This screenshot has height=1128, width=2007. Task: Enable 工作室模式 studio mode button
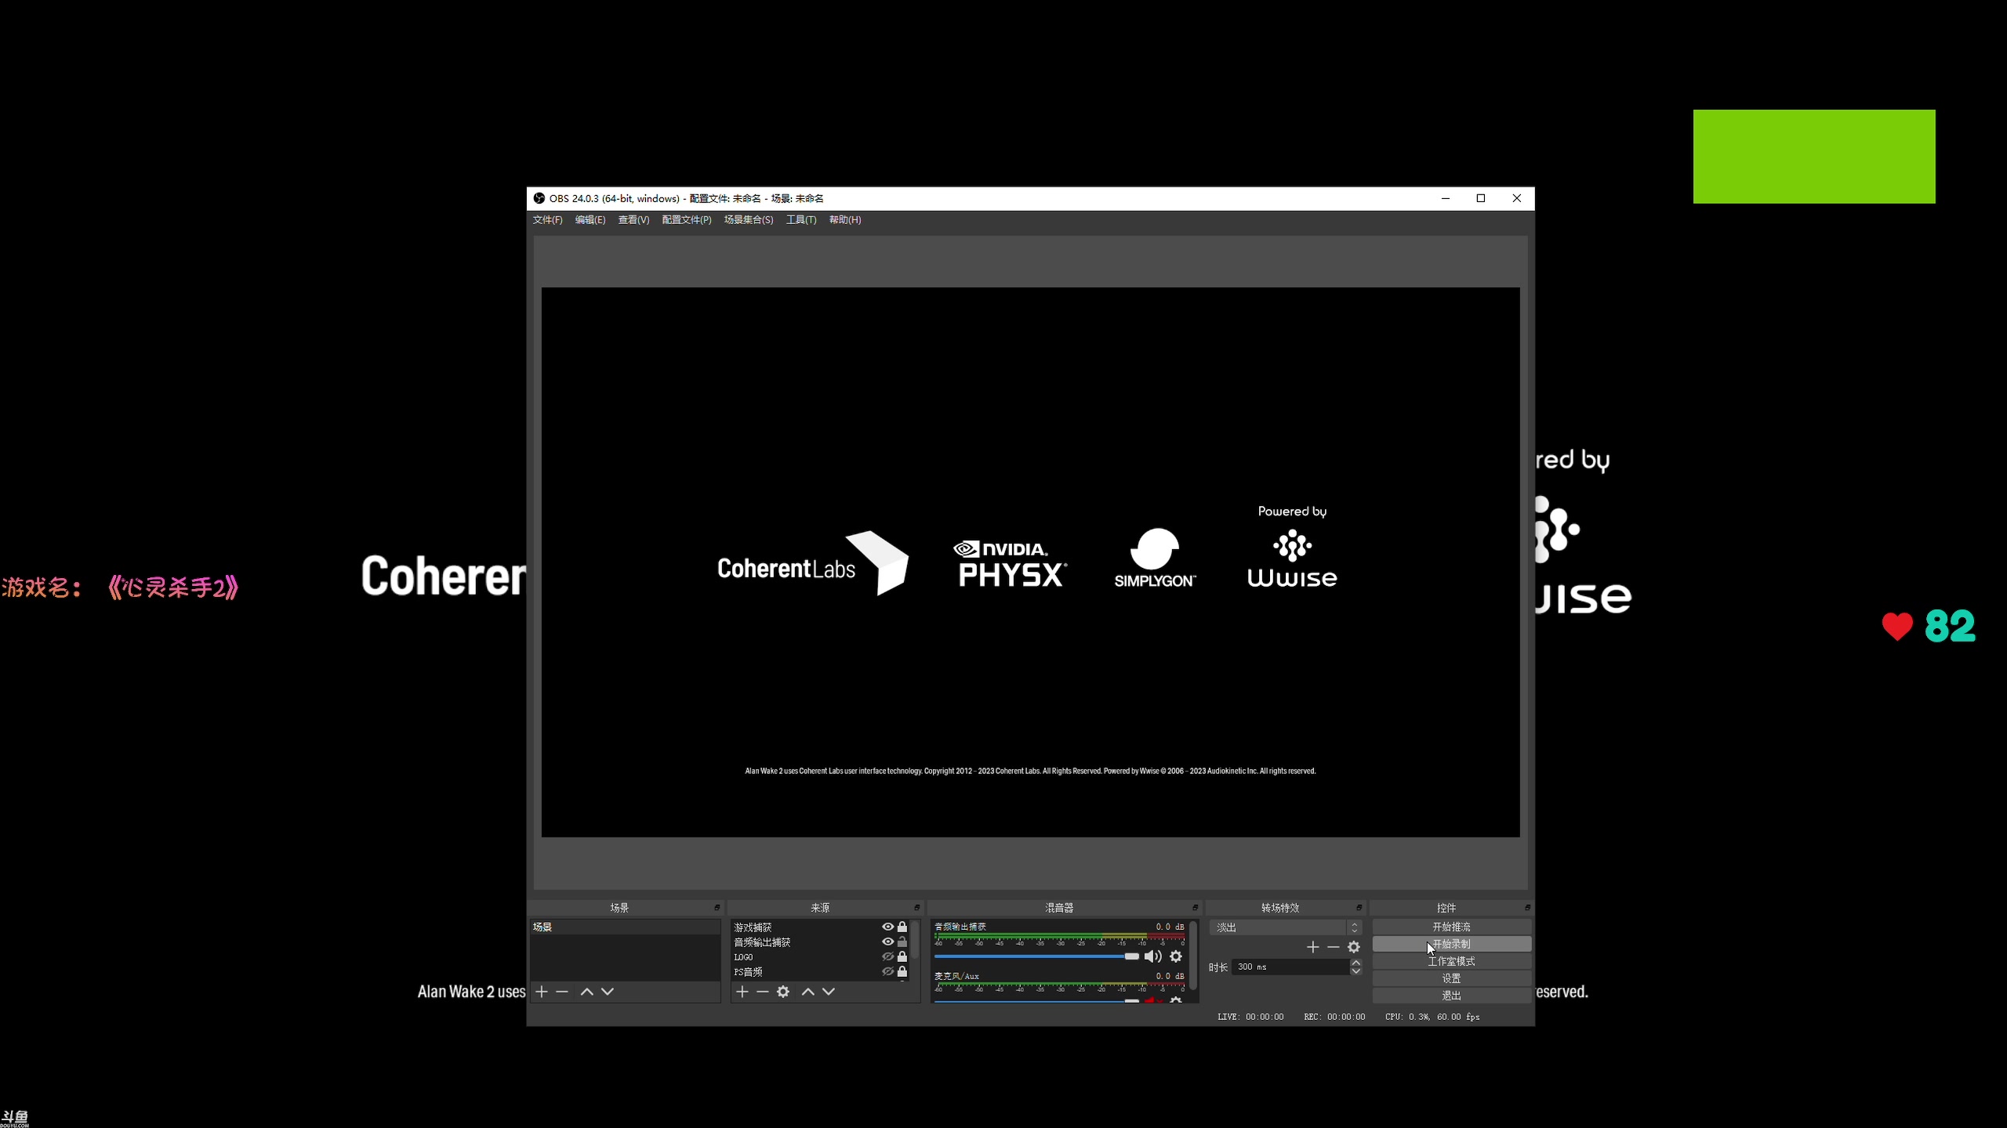point(1451,961)
